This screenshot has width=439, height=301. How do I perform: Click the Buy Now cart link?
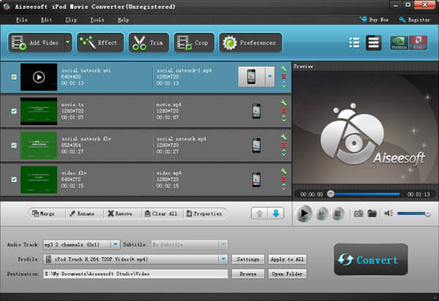coord(374,20)
